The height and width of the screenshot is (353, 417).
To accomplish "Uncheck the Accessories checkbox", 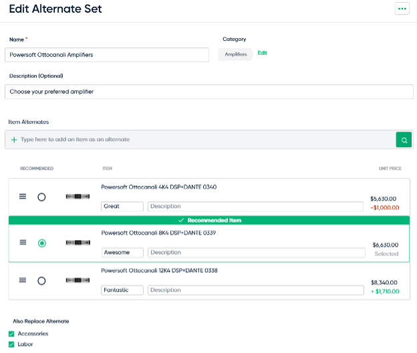I will coord(11,334).
